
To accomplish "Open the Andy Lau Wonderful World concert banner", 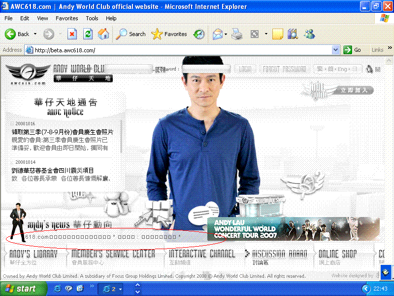I will point(293,229).
